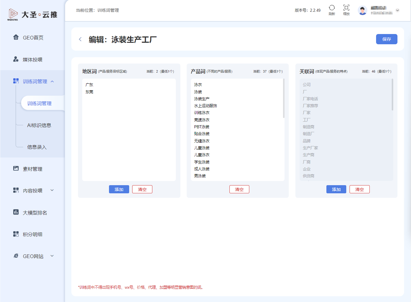Clear the 地区词 list
This screenshot has height=302, width=411.
142,189
